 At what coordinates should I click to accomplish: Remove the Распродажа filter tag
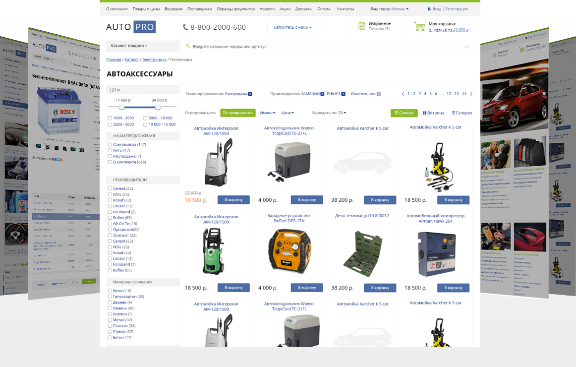(250, 94)
